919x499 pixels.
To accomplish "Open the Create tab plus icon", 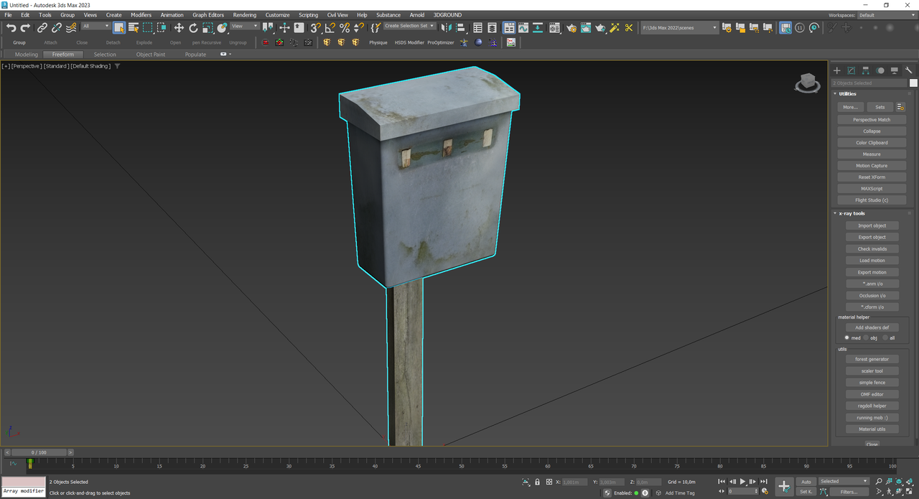I will pyautogui.click(x=836, y=70).
